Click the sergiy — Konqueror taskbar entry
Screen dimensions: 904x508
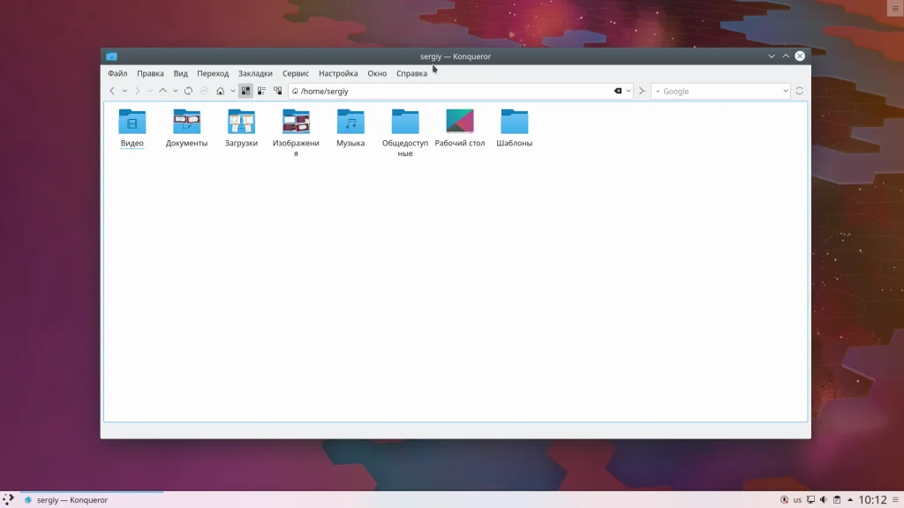[x=91, y=500]
